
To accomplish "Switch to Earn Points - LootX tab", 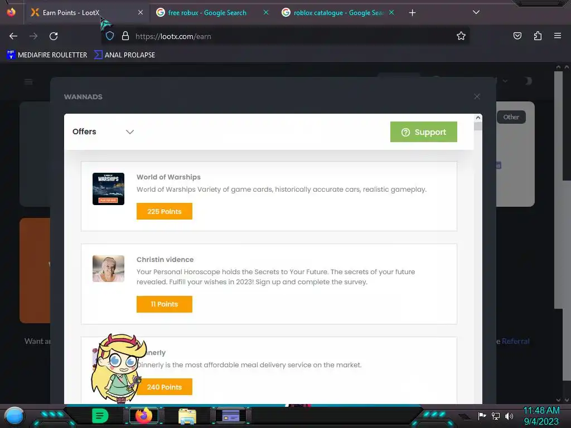I will [x=86, y=13].
